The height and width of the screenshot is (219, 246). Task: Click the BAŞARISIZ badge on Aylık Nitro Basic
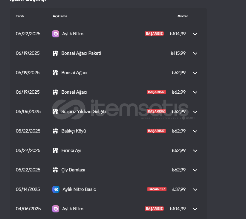(157, 189)
